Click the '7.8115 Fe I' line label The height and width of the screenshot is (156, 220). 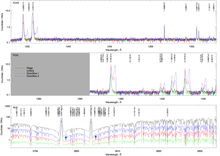tap(108, 112)
